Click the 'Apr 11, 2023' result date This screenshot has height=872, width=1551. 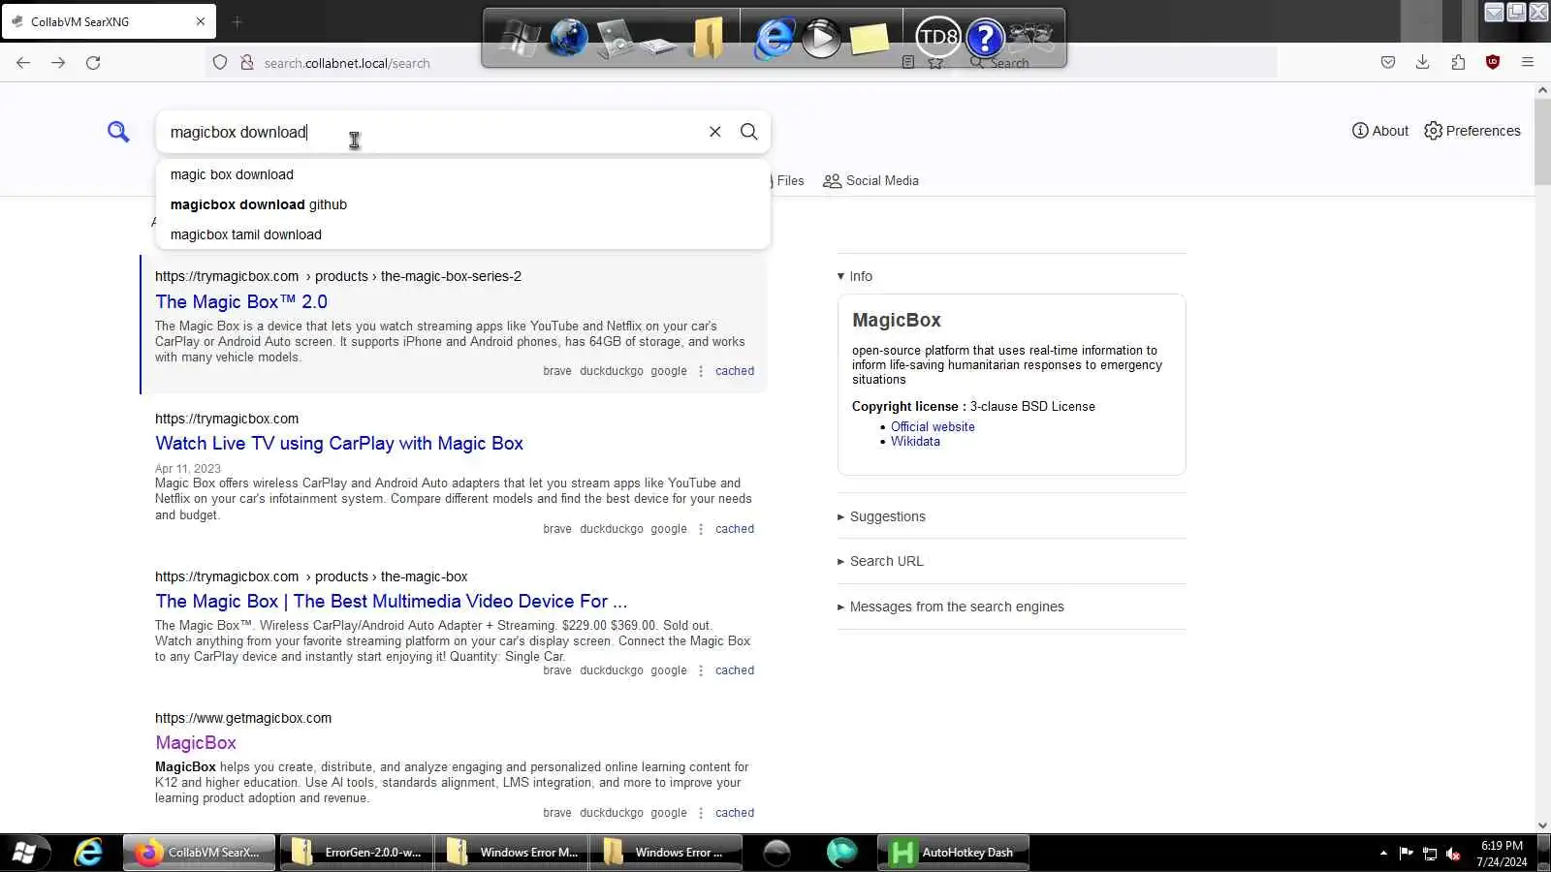(188, 469)
